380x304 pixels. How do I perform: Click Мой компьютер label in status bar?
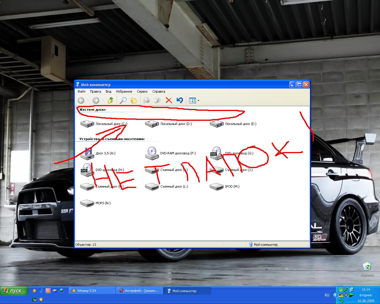tap(266, 245)
